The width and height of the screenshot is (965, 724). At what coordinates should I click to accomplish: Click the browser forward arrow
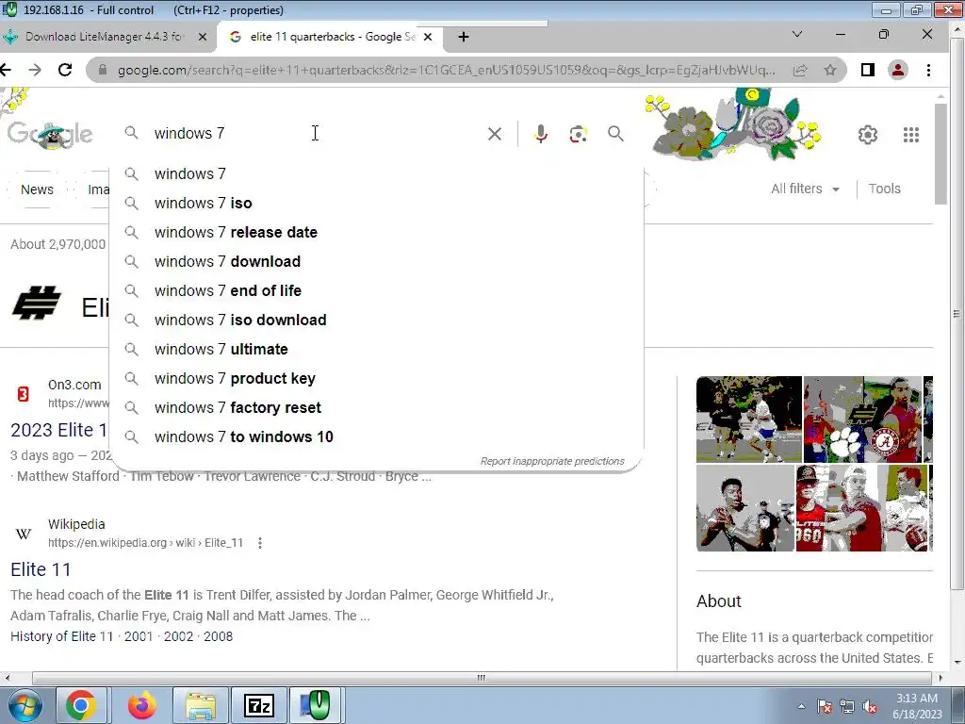point(35,70)
